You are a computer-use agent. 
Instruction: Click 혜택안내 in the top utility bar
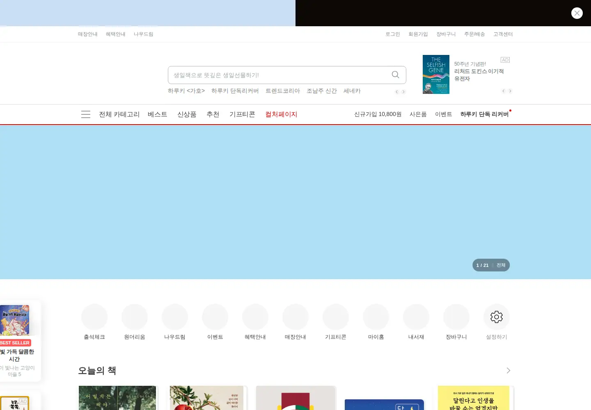click(116, 34)
